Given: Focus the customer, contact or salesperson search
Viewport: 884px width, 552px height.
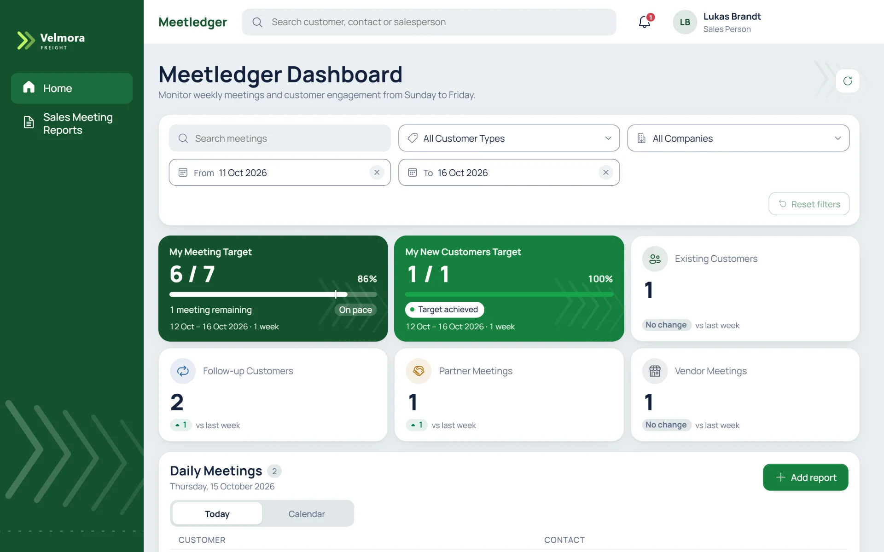Looking at the screenshot, I should pyautogui.click(x=429, y=22).
